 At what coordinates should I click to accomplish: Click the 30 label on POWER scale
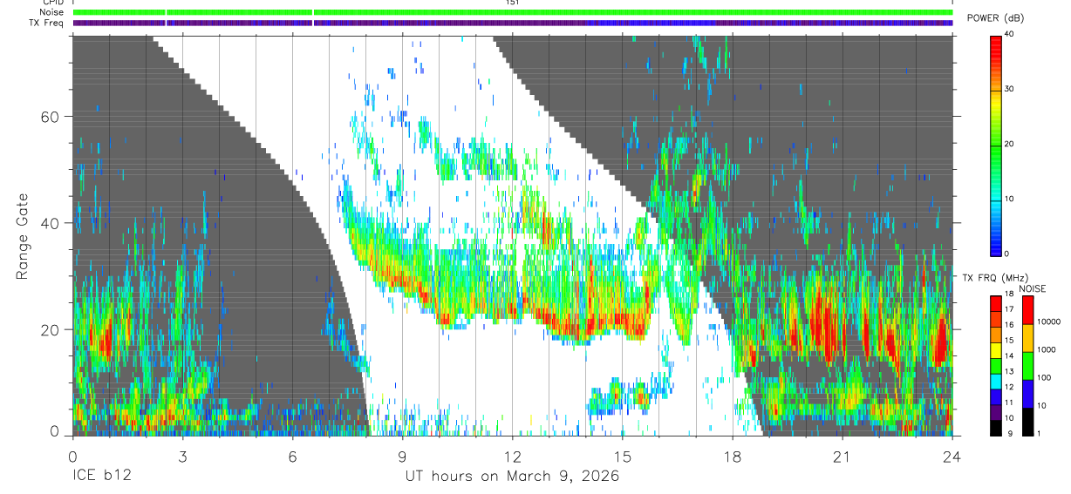pyautogui.click(x=1010, y=89)
